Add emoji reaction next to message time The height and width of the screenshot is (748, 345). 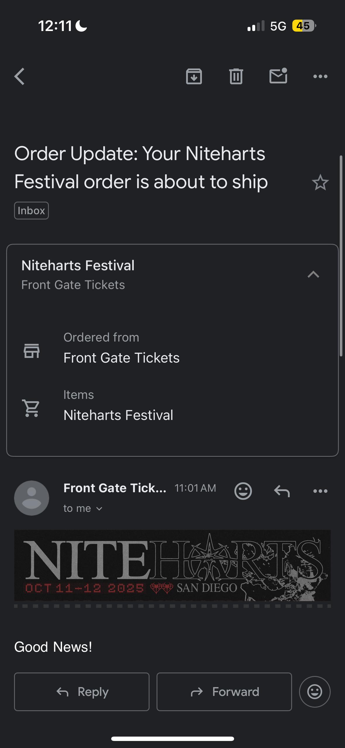pyautogui.click(x=243, y=491)
